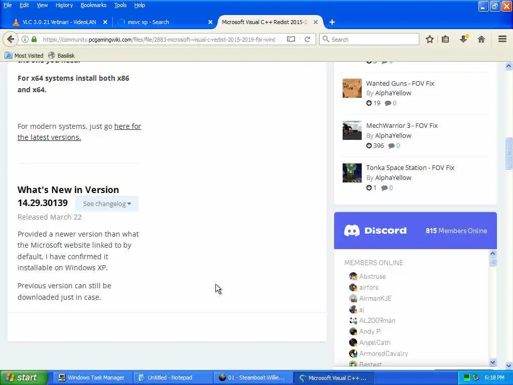Go back using the browser back arrow

tap(11, 39)
